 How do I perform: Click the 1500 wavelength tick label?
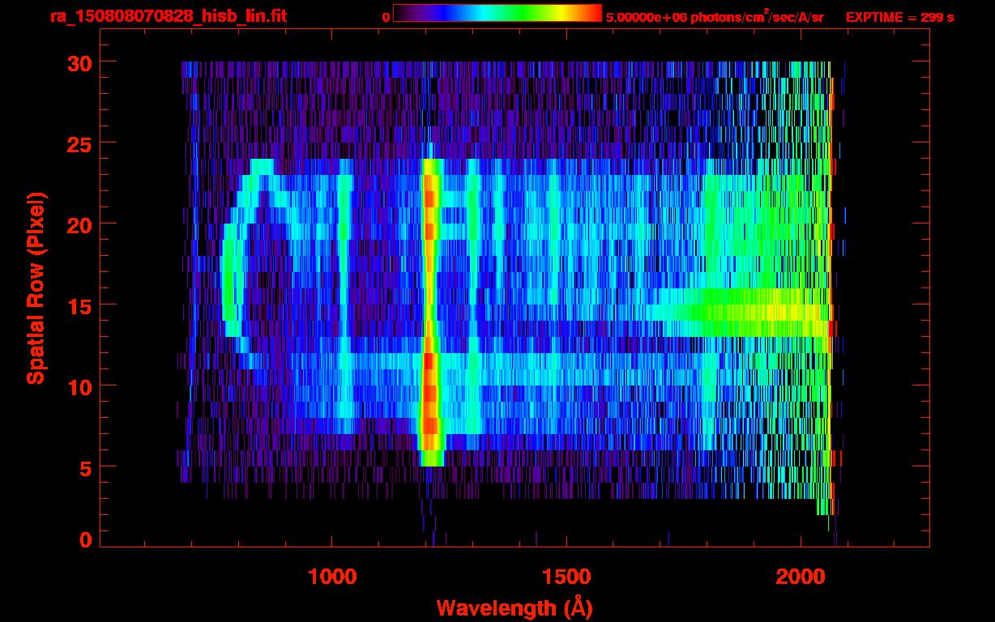click(x=566, y=577)
